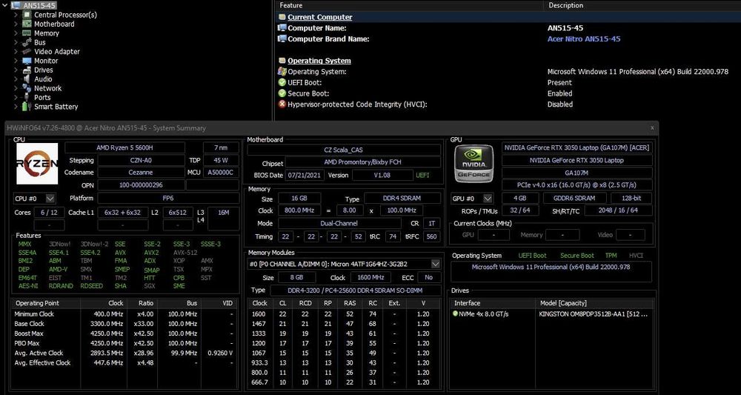Click the green NVMe drive status indicator
This screenshot has width=741, height=395.
coord(456,313)
